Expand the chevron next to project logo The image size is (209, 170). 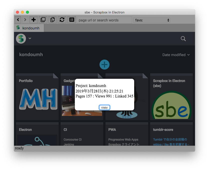(x=30, y=38)
